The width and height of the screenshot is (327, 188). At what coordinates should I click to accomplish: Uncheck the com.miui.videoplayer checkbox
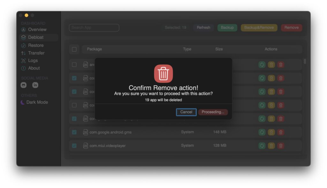(x=74, y=146)
